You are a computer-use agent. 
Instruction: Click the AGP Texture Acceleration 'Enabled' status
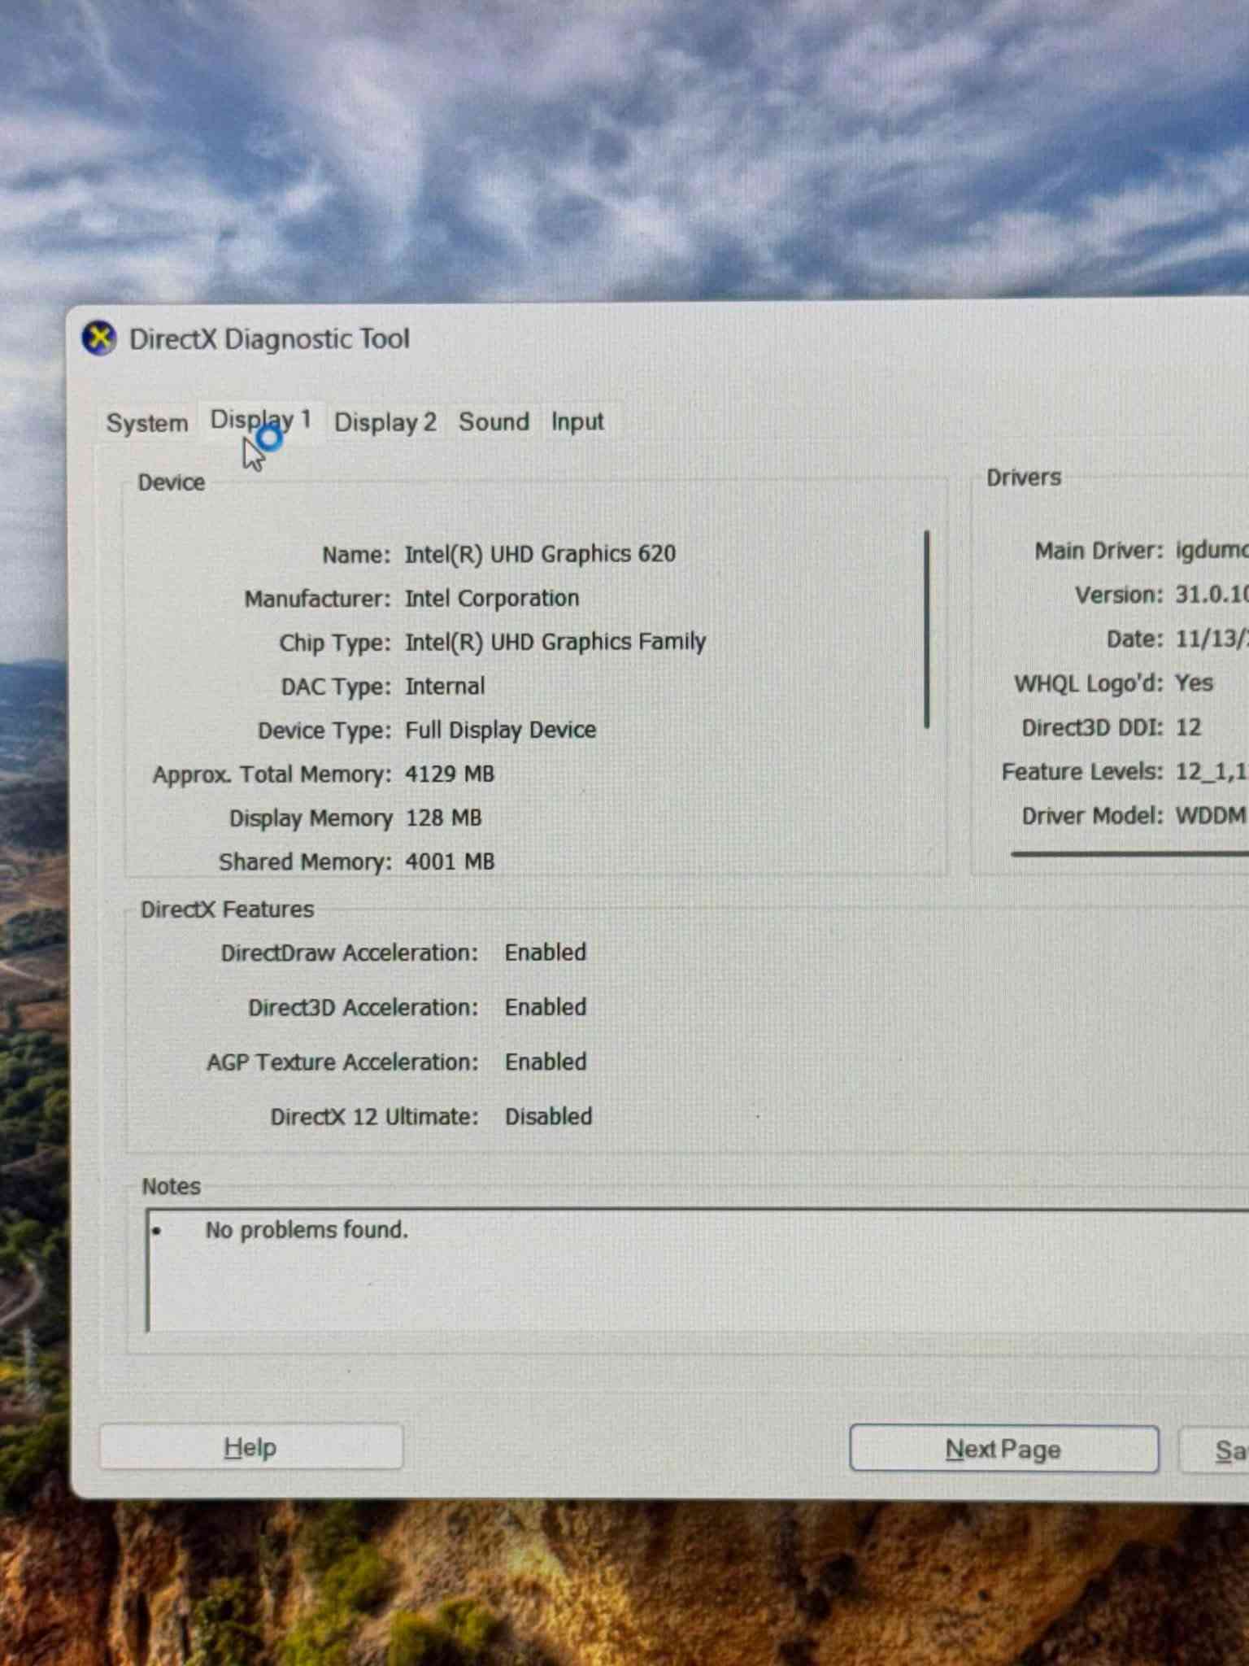pyautogui.click(x=546, y=1062)
